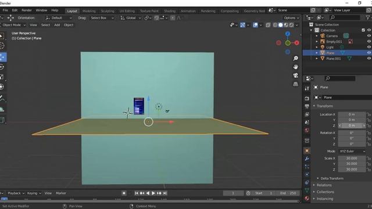Switch to rendered viewport shading
Viewport: 372px width, 209px height.
(291, 25)
